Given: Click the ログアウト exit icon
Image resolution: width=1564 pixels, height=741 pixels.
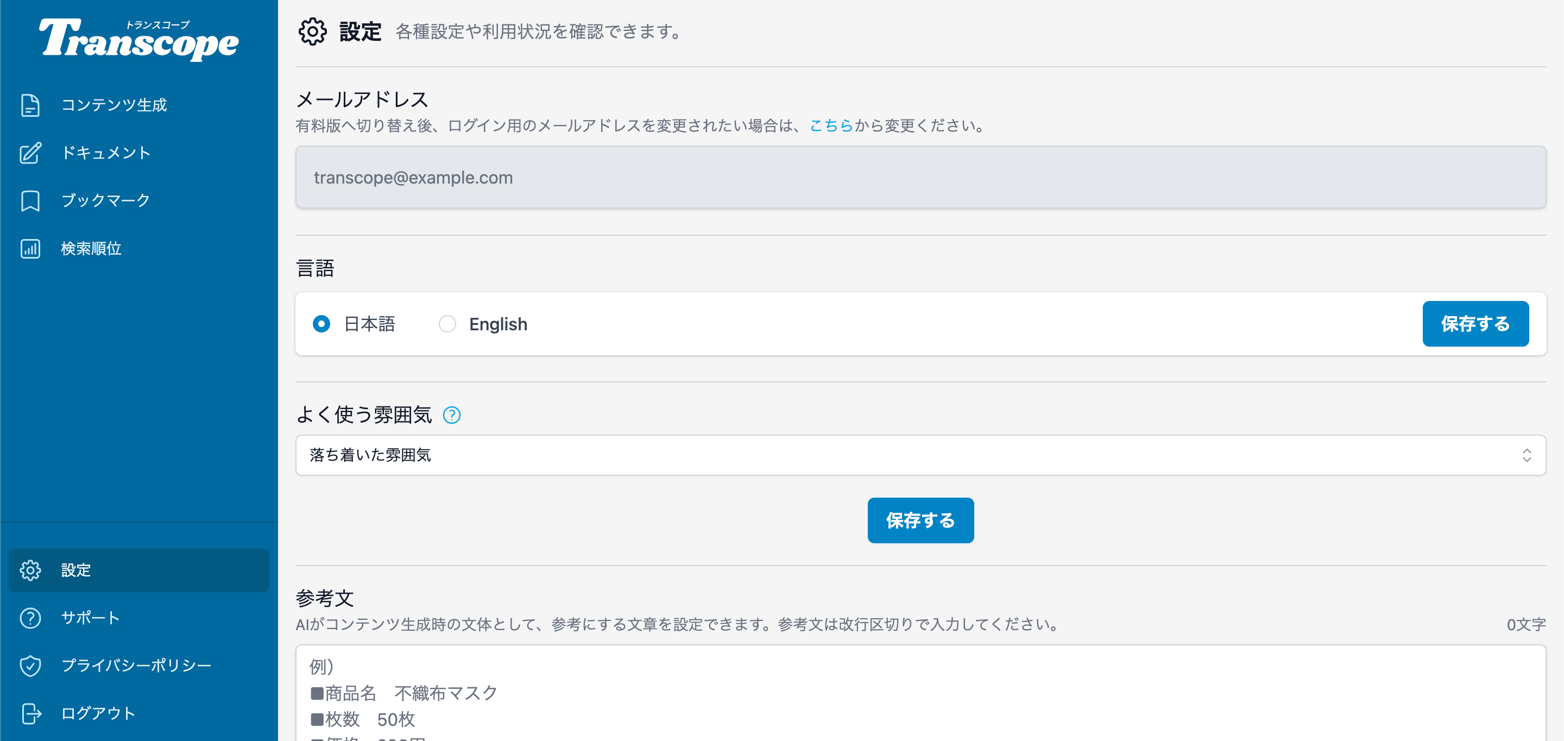Looking at the screenshot, I should pyautogui.click(x=30, y=713).
